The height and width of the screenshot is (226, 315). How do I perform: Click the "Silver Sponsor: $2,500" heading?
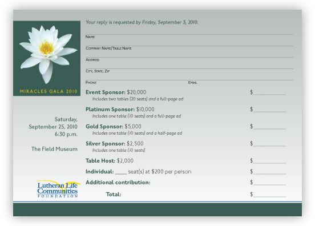click(x=115, y=143)
